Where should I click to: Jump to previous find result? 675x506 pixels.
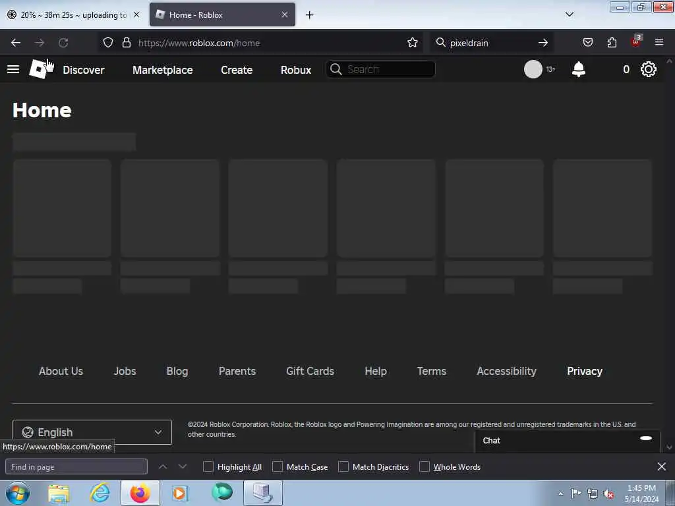click(x=163, y=466)
